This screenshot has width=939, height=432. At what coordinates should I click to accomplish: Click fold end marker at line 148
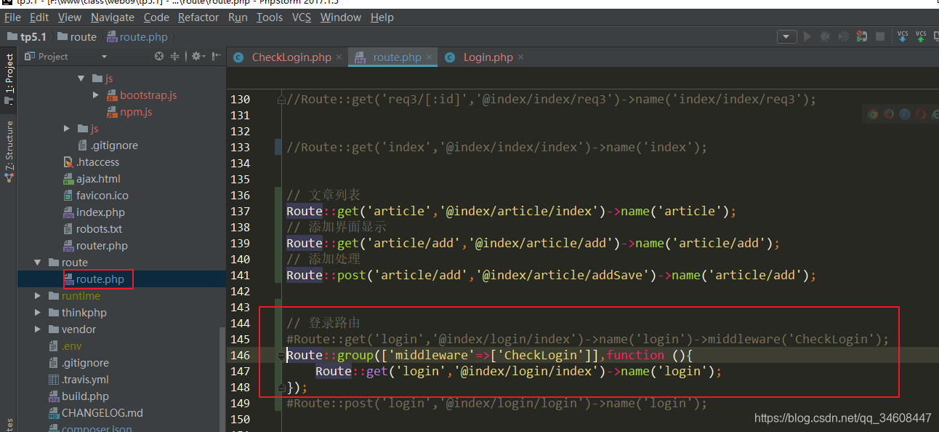point(281,388)
